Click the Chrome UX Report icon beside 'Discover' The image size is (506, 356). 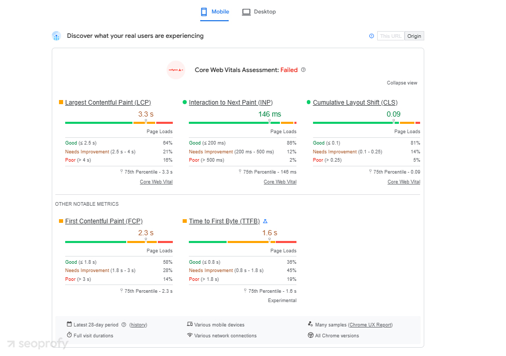tap(56, 36)
